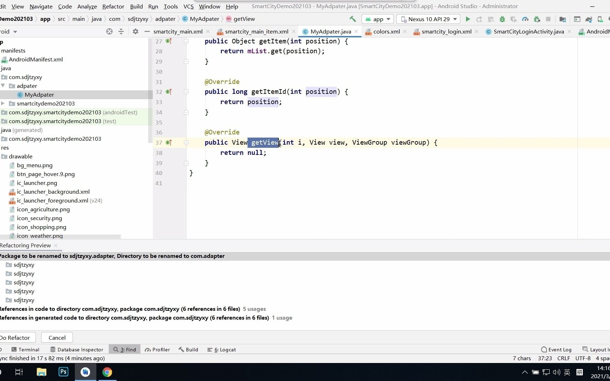Open the Android project view dropdown arrow

point(15,32)
